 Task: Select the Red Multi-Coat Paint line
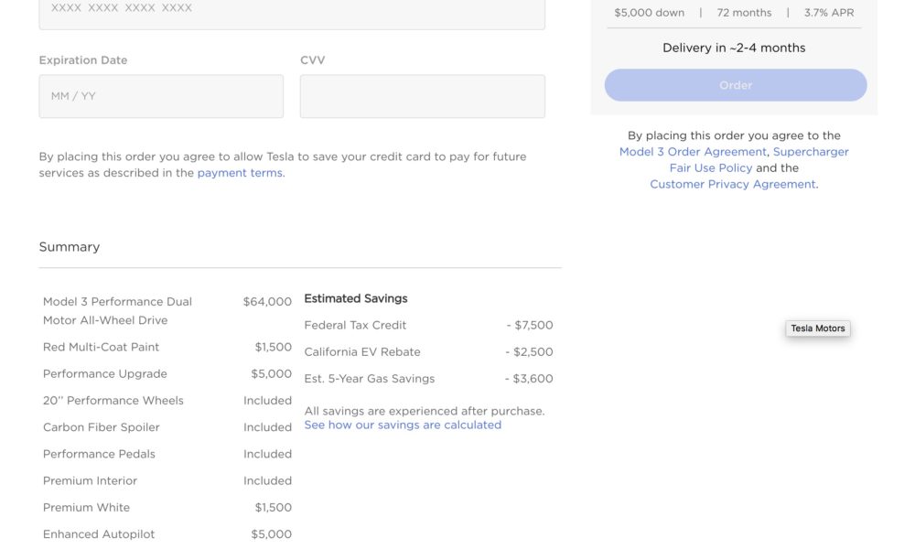point(101,347)
